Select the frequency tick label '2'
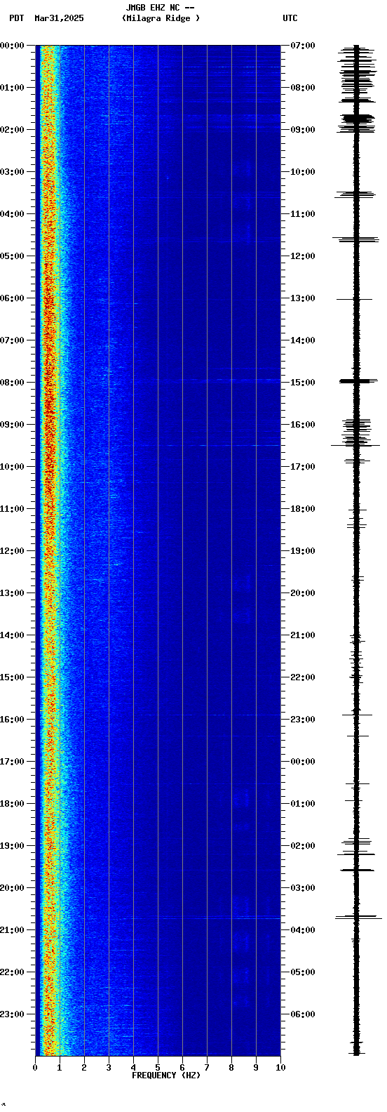This screenshot has height=1112, width=387. (84, 1068)
